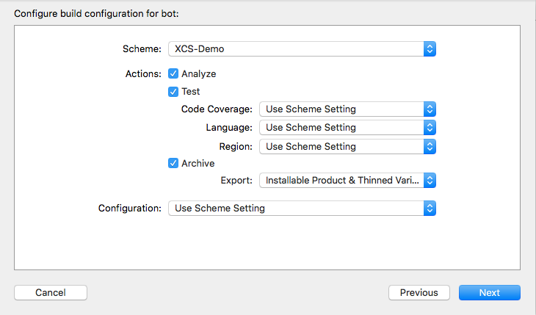Disable the Analyze action checkbox
Image resolution: width=536 pixels, height=315 pixels.
tap(173, 73)
